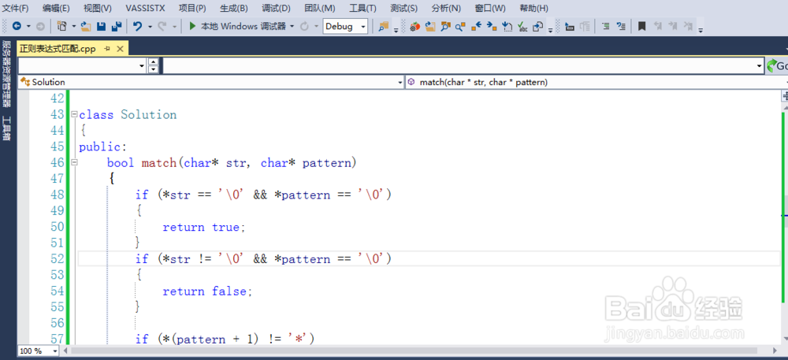Open the undo history dropdown arrow
This screenshot has height=360, width=788.
point(149,26)
